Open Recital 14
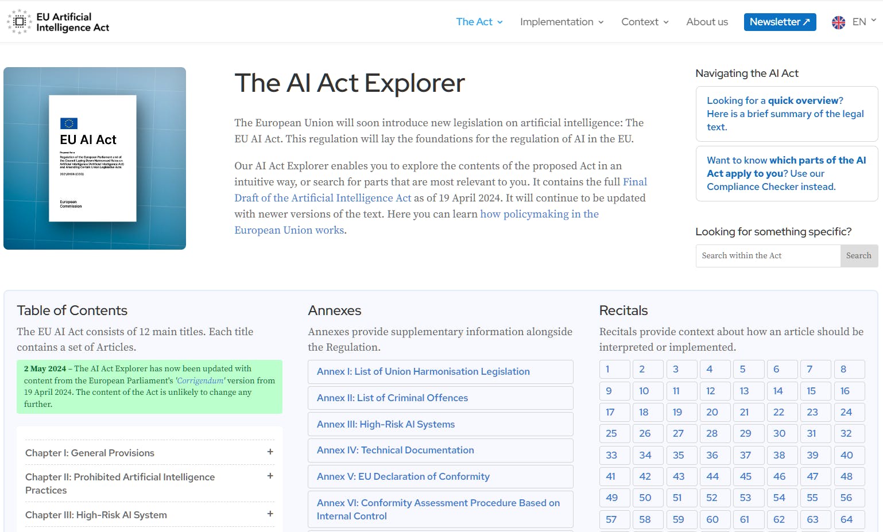The image size is (883, 532). (782, 391)
